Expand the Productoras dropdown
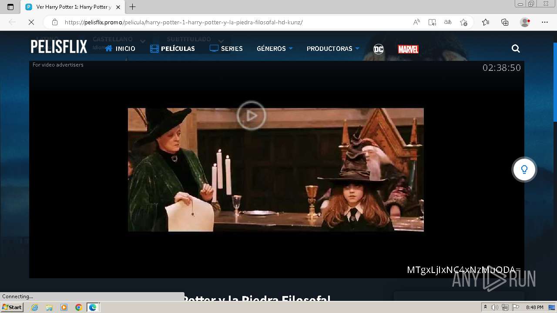The width and height of the screenshot is (557, 313). (x=333, y=49)
